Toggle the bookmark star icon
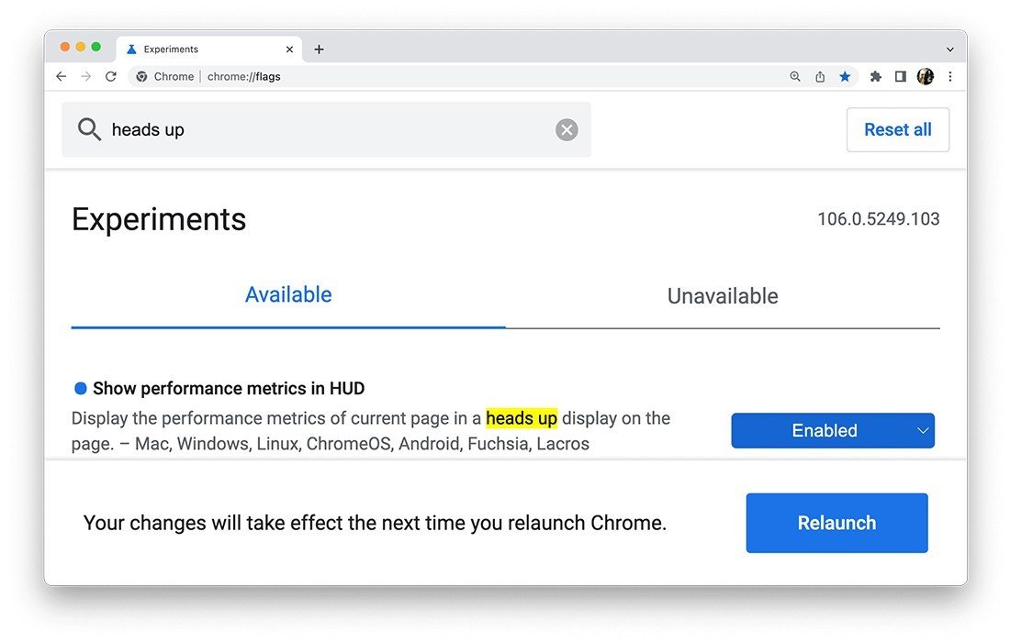 pyautogui.click(x=845, y=76)
